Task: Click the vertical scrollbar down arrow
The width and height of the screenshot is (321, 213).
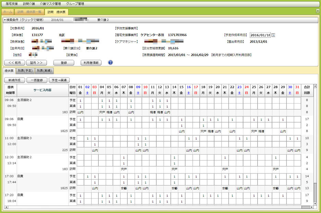Action: pos(315,203)
